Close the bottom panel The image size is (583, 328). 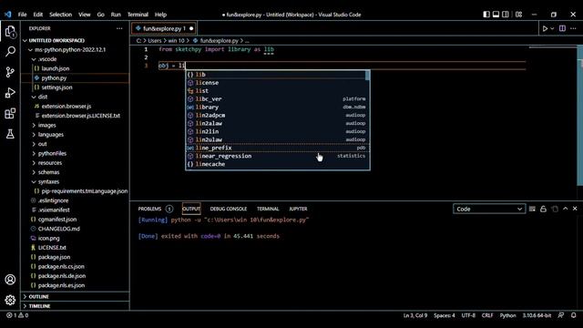(575, 209)
